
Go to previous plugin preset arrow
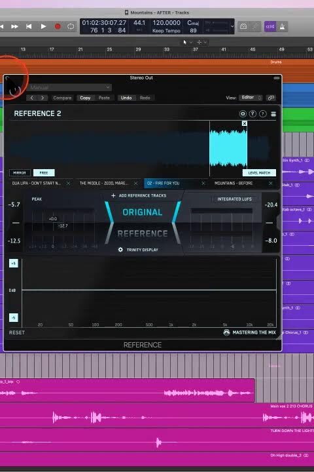click(x=32, y=98)
